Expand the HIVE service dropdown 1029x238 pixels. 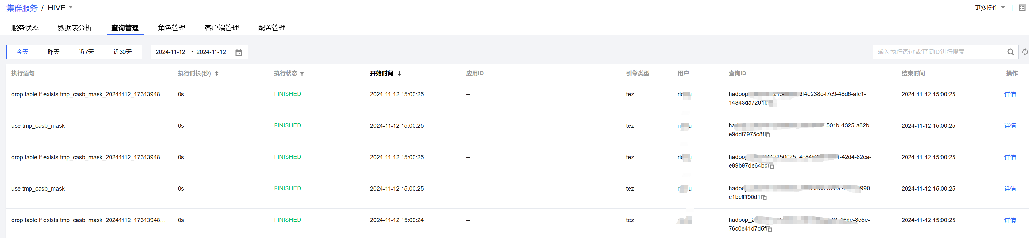pyautogui.click(x=71, y=7)
